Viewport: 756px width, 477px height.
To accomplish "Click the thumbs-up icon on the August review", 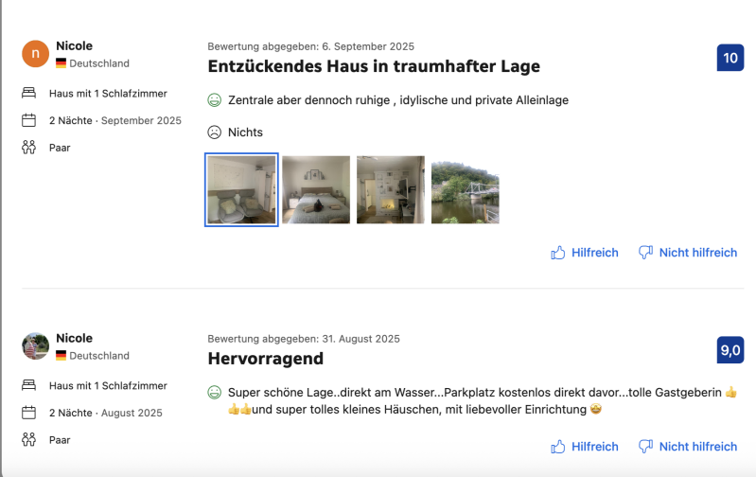I will pyautogui.click(x=558, y=447).
